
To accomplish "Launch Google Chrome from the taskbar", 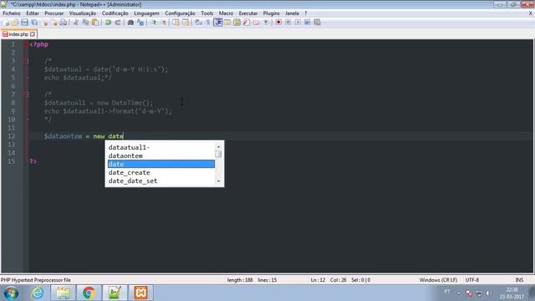I will (x=89, y=293).
